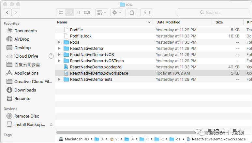The height and width of the screenshot is (143, 252).
Task: Open Documents in the sidebar
Action: (22, 31)
